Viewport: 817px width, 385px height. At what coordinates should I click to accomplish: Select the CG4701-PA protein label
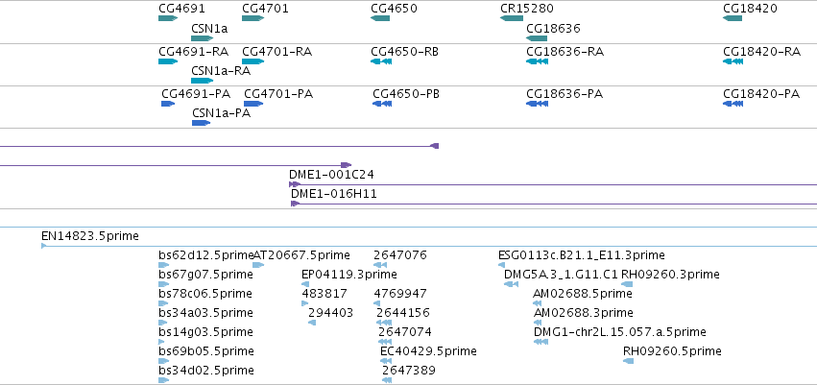pos(278,94)
